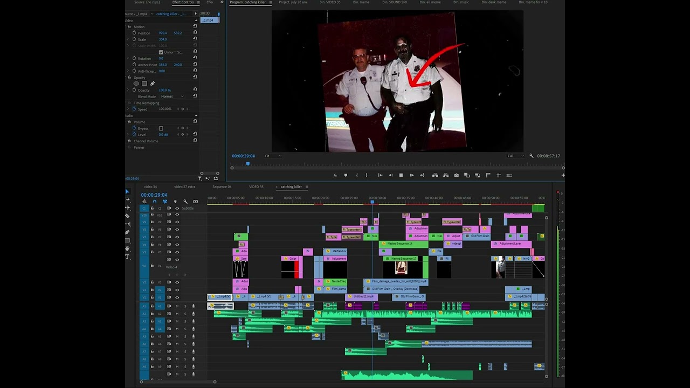This screenshot has height=388, width=690.
Task: Show overflow panel tabs chevron
Action: (222, 2)
